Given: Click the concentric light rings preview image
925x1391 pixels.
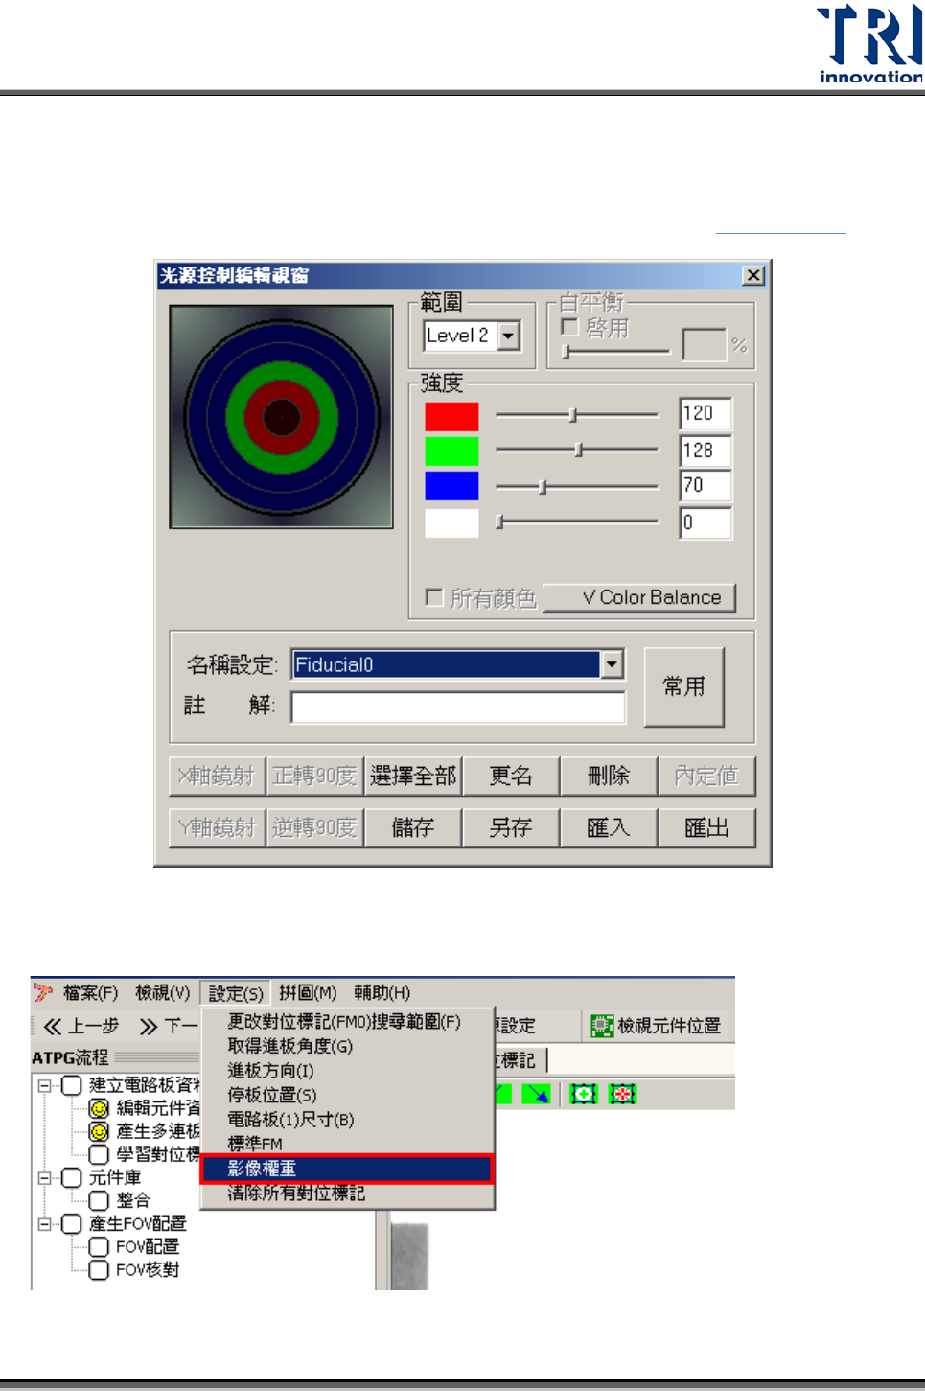Looking at the screenshot, I should click(x=281, y=417).
